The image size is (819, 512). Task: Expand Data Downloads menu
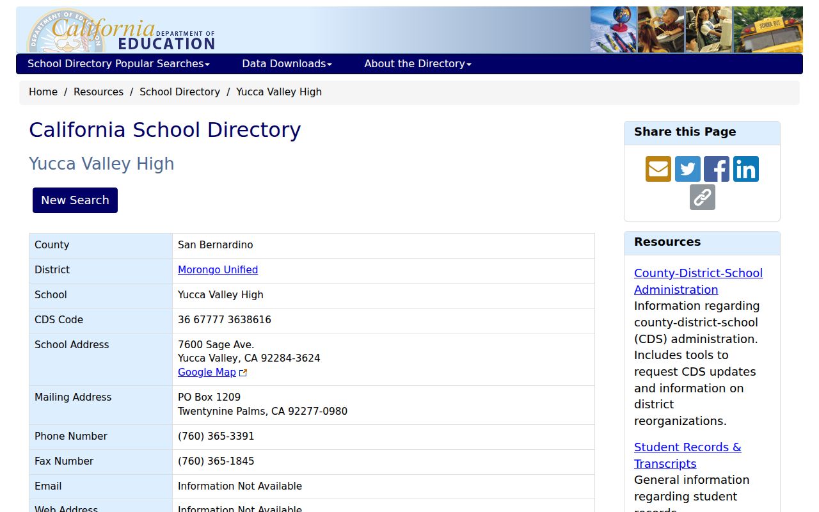click(287, 63)
